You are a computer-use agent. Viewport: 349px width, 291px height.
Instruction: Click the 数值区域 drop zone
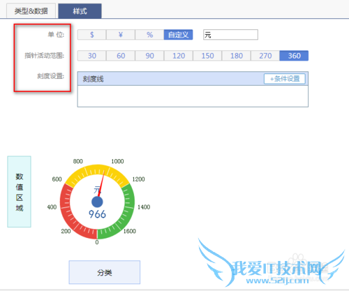[x=19, y=192]
